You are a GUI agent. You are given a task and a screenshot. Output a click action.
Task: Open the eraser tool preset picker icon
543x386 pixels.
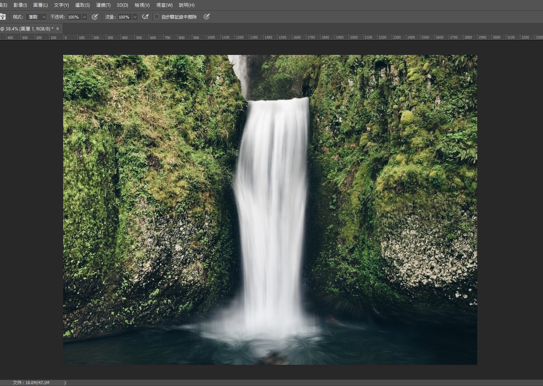3,17
